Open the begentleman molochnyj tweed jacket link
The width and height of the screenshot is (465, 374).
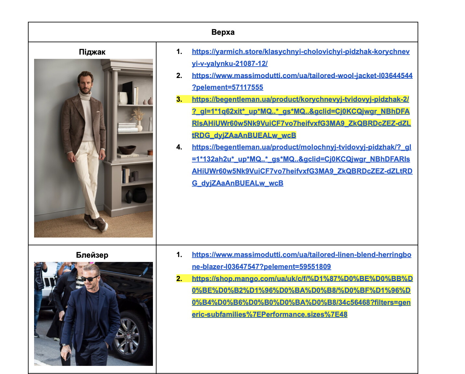pyautogui.click(x=302, y=165)
